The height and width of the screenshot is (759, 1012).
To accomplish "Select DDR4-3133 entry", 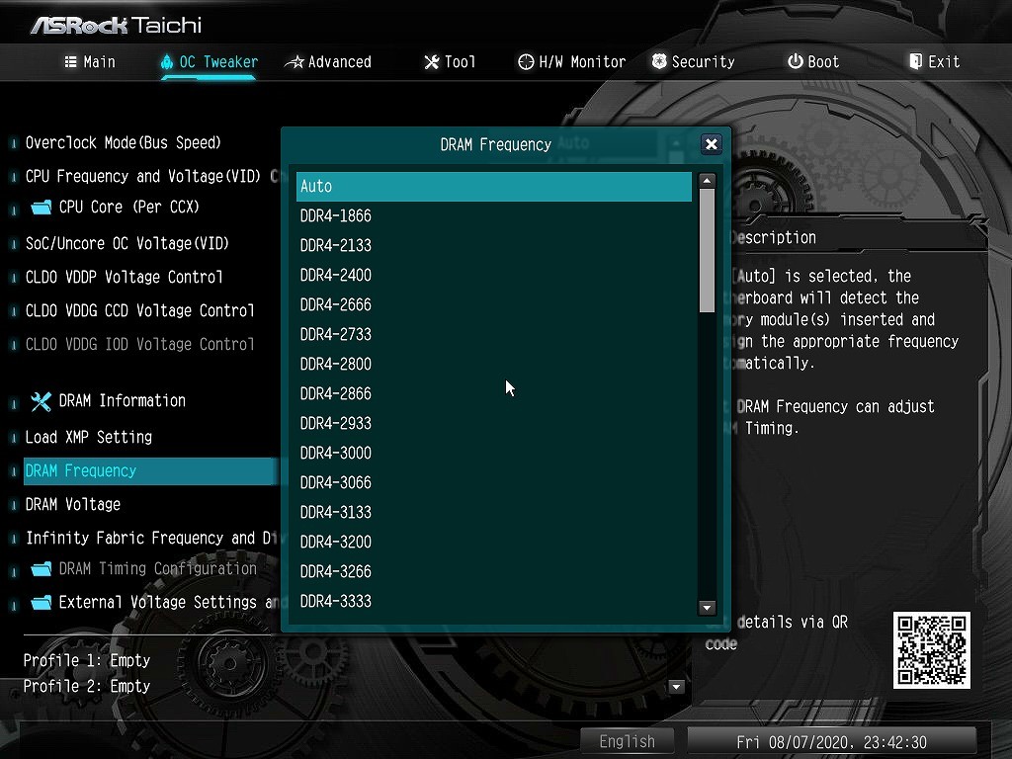I will (x=494, y=513).
